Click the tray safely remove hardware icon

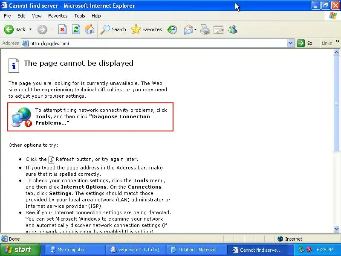click(x=301, y=250)
